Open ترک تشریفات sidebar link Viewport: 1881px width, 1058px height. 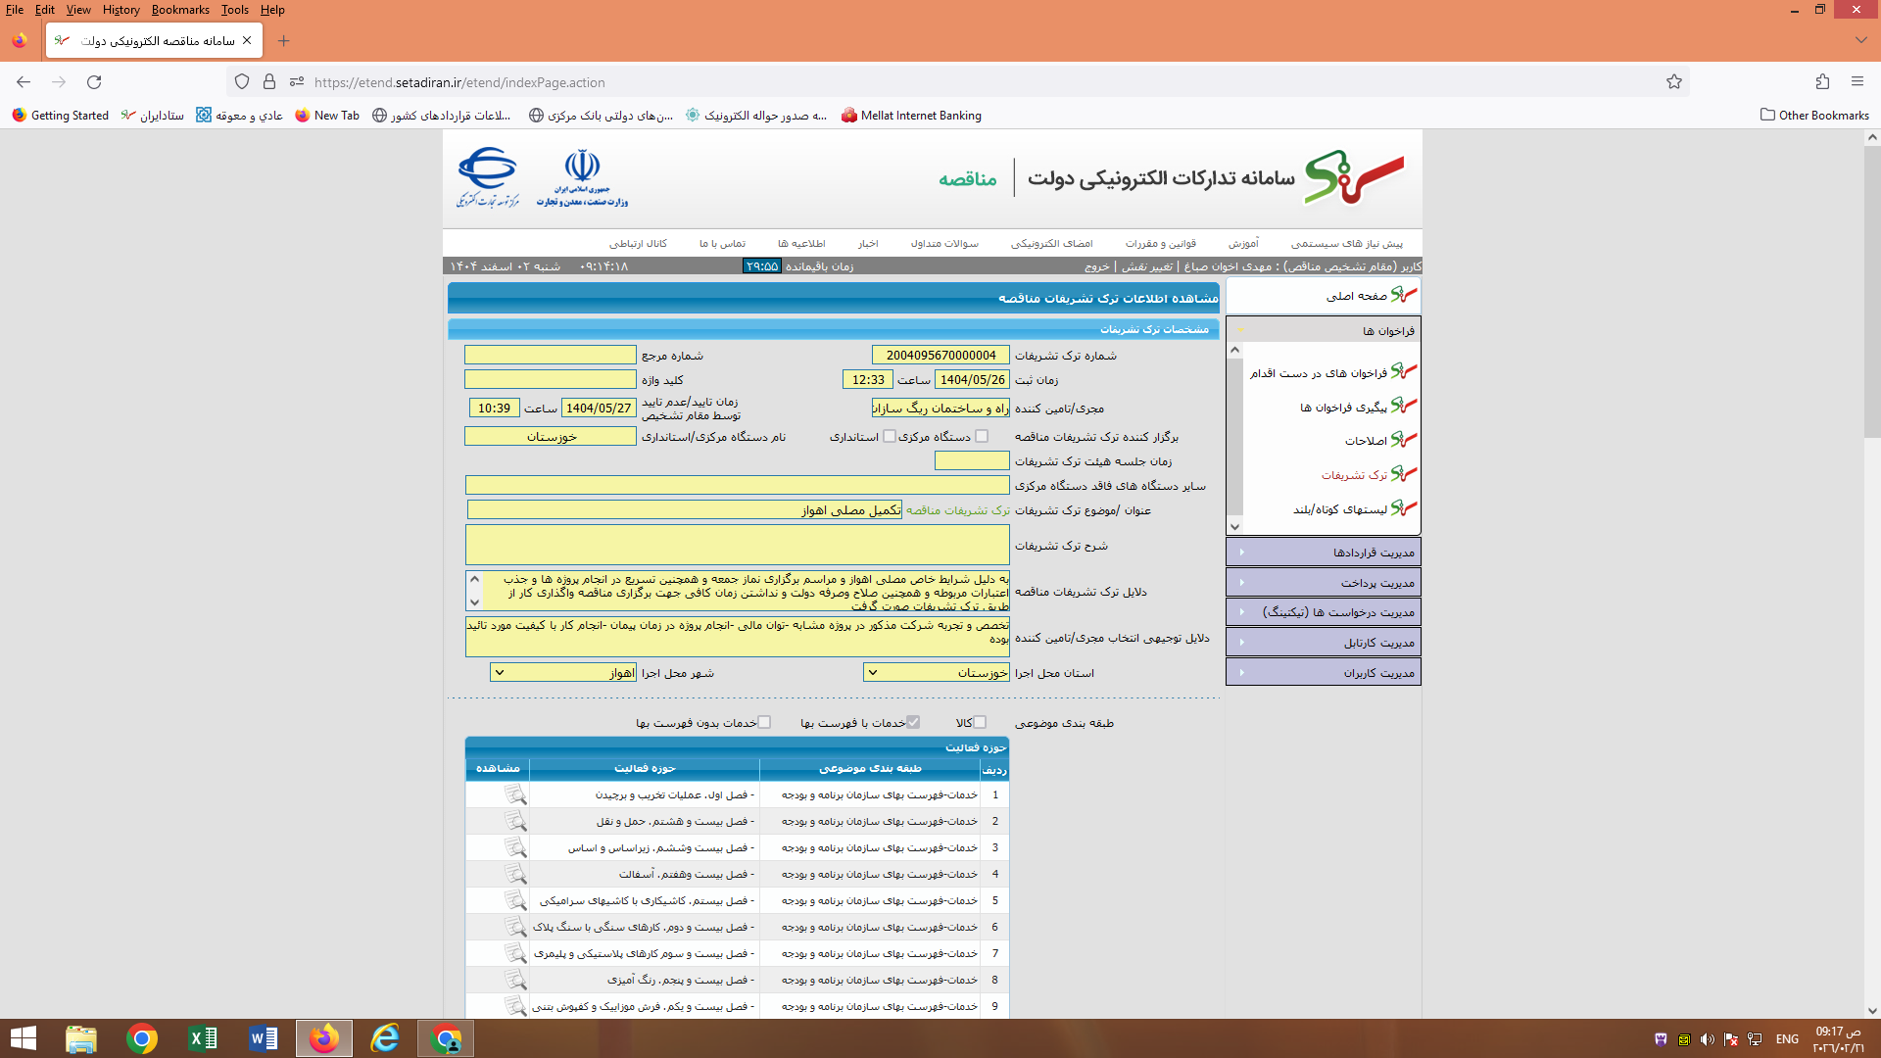(x=1354, y=475)
